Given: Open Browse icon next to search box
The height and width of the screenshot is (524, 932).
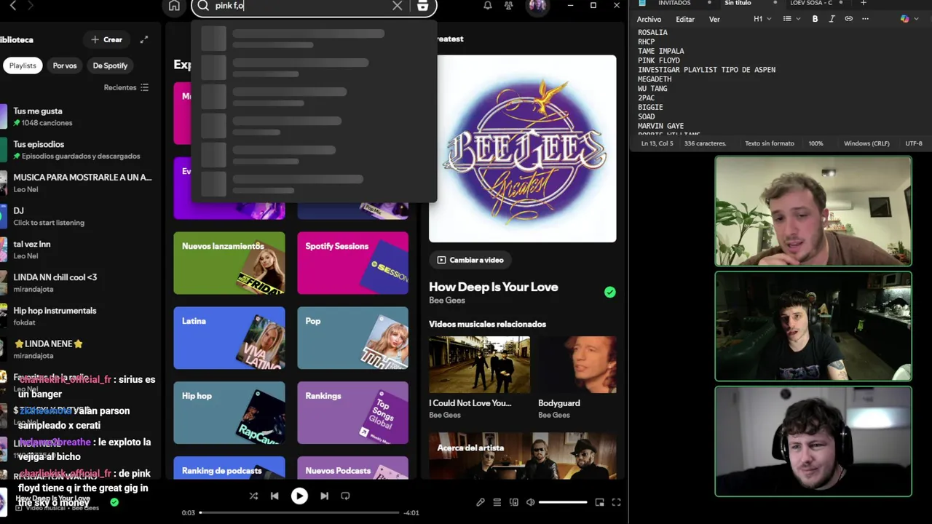Looking at the screenshot, I should coord(422,6).
